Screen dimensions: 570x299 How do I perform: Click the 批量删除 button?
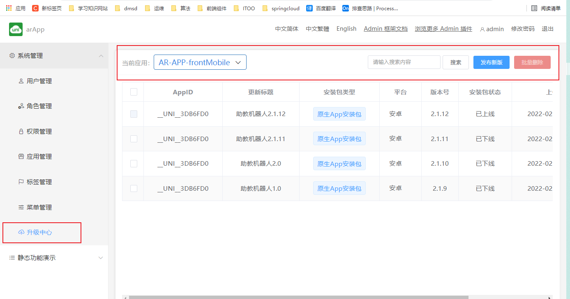[532, 62]
